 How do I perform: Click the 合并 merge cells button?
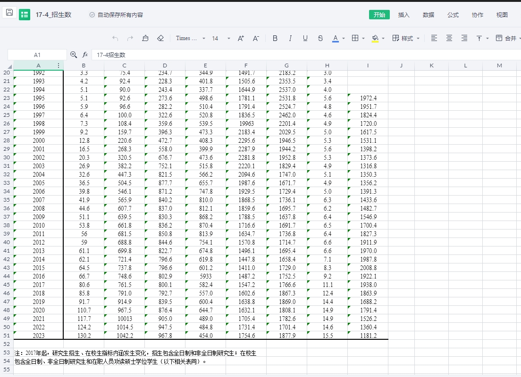pyautogui.click(x=506, y=38)
